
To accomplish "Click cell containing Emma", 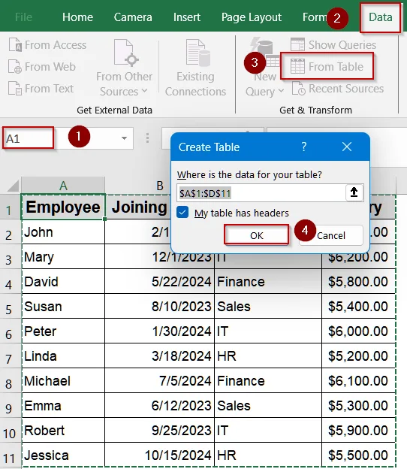I will pos(63,406).
